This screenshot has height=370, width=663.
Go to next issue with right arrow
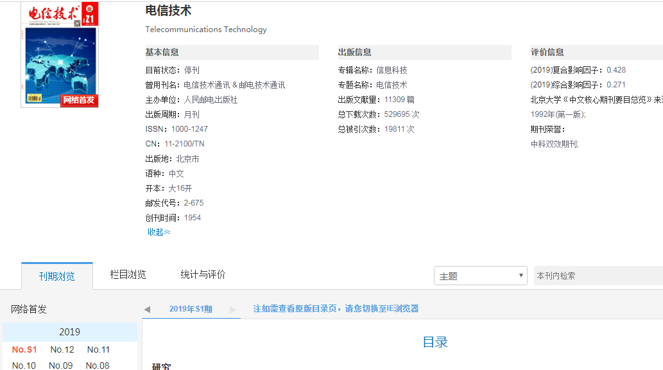pos(233,310)
